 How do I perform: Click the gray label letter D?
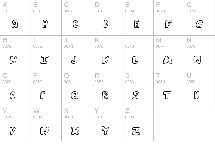97,5
